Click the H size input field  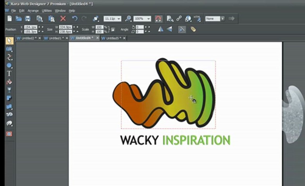pyautogui.click(x=66, y=32)
